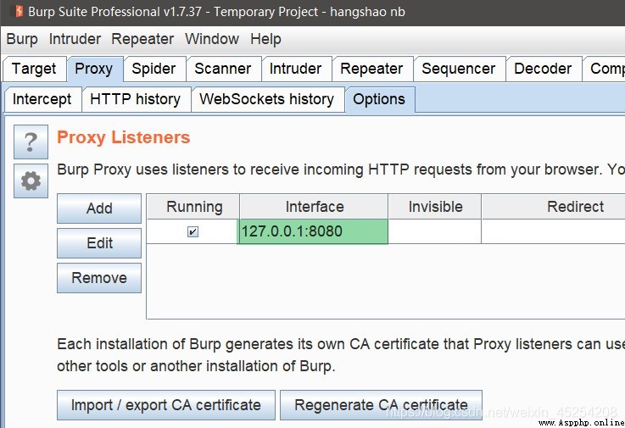Click the Proxy Listeners heading
625x428 pixels.
coord(124,137)
